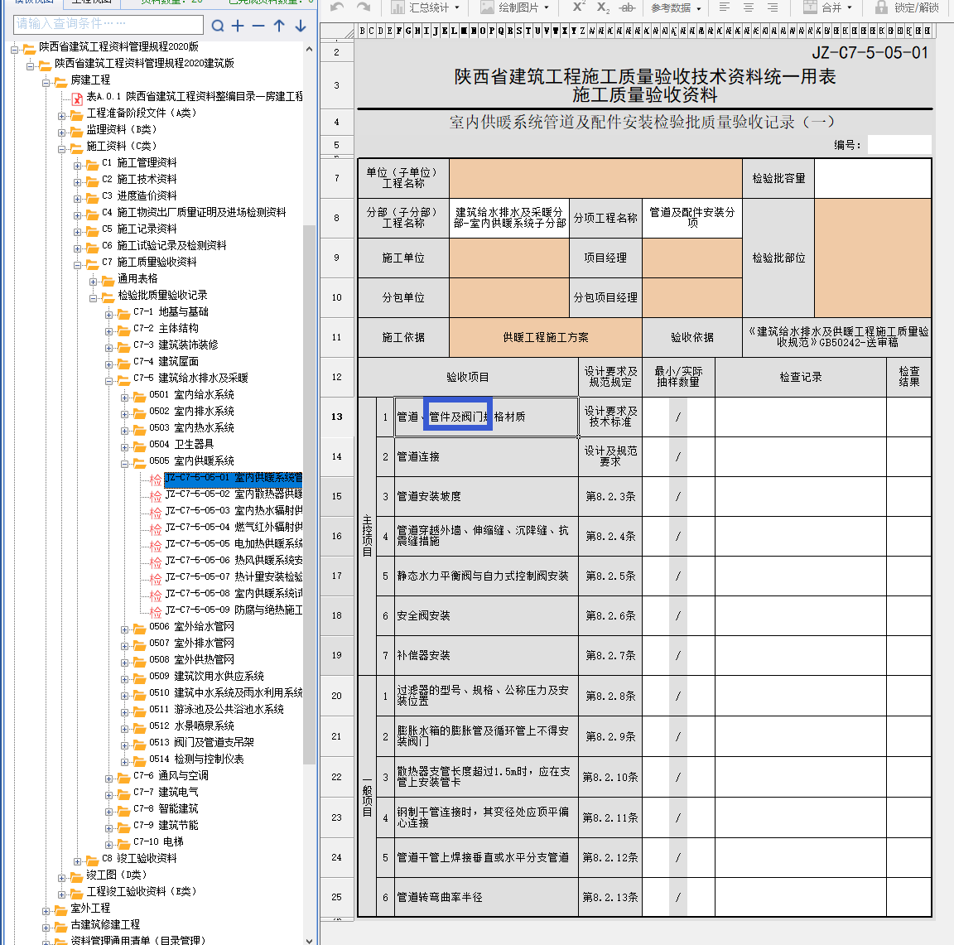The width and height of the screenshot is (954, 945).
Task: Collapse the 施工资料（C类） node
Action: (x=62, y=149)
